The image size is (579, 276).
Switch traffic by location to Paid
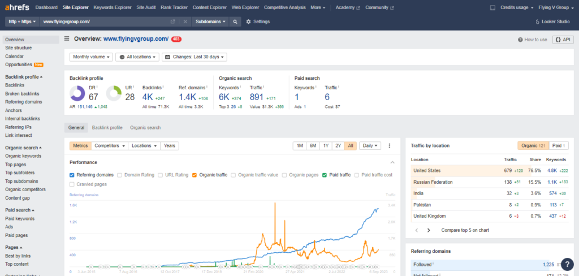coord(559,145)
